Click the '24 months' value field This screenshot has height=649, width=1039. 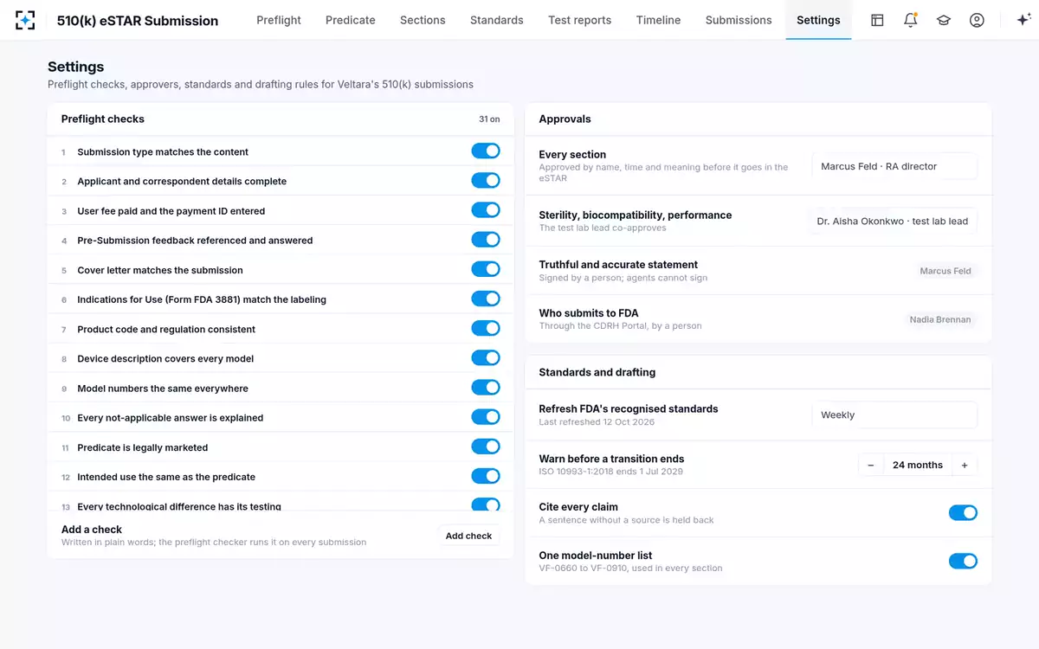point(918,466)
